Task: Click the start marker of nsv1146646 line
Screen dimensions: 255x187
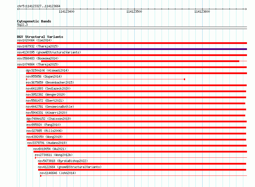Action: pyautogui.click(x=41, y=176)
